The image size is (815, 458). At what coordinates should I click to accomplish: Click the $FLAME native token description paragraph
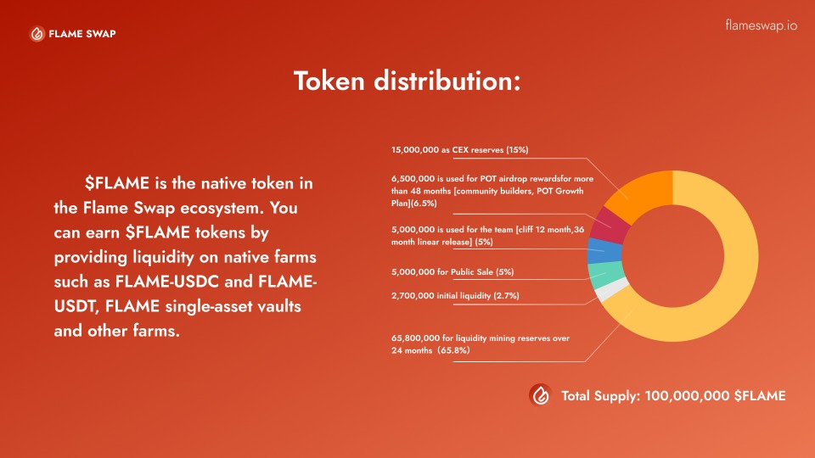(188, 256)
